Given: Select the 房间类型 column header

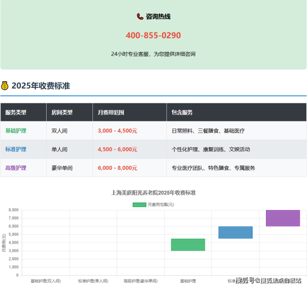Looking at the screenshot, I should point(62,113).
